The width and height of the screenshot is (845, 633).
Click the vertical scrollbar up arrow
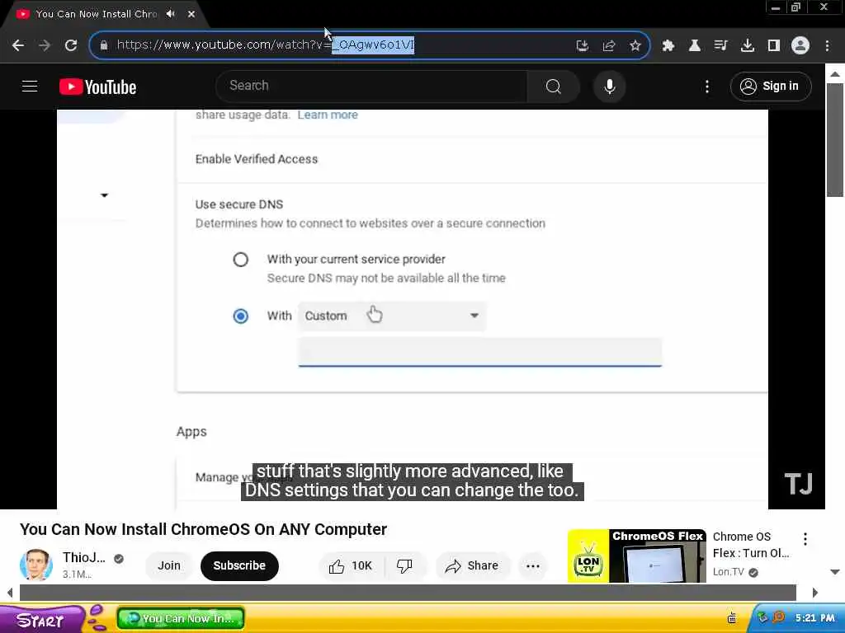pyautogui.click(x=835, y=73)
